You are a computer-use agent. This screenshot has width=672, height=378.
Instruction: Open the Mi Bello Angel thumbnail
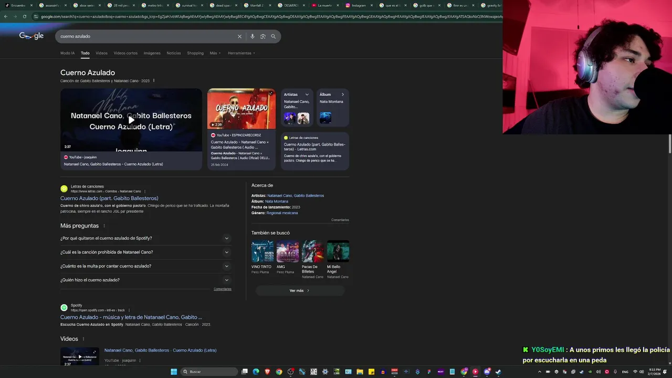click(338, 251)
